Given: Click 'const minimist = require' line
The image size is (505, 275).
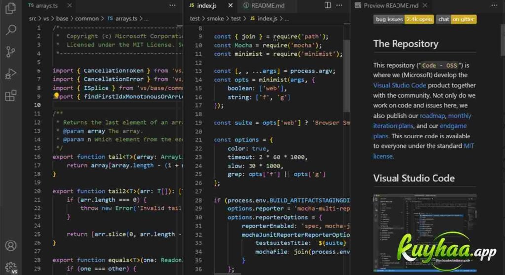Looking at the screenshot, I should [x=278, y=54].
